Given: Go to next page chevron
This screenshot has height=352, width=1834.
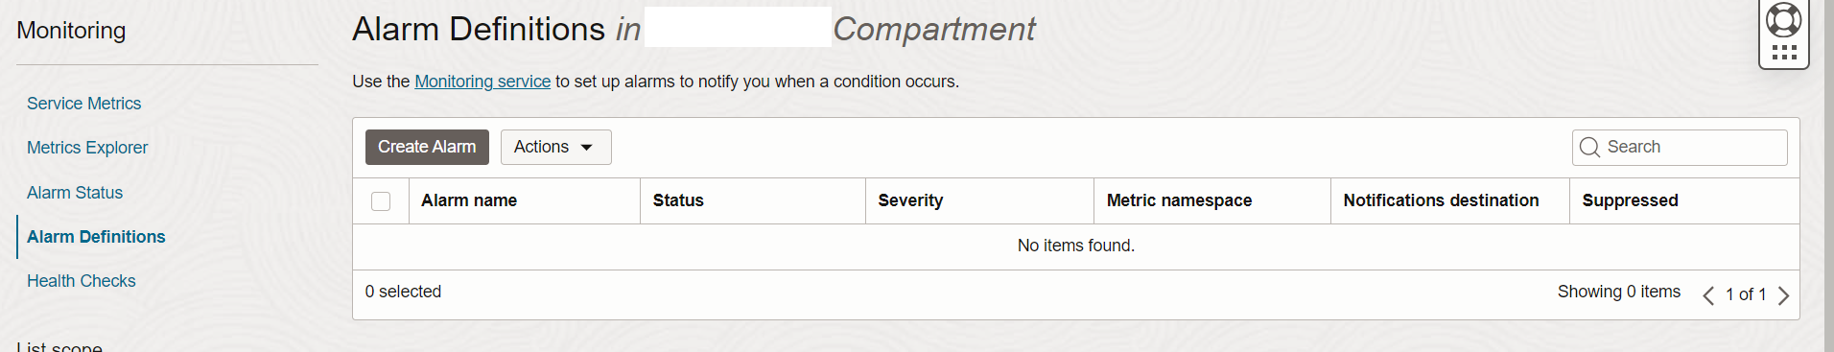Looking at the screenshot, I should [x=1783, y=295].
